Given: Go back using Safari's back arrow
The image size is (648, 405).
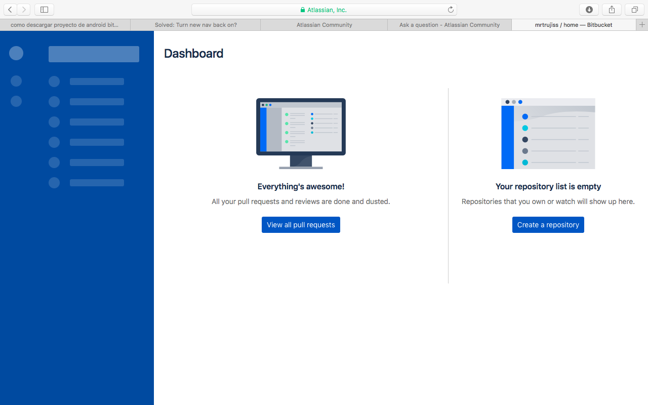Looking at the screenshot, I should (10, 10).
